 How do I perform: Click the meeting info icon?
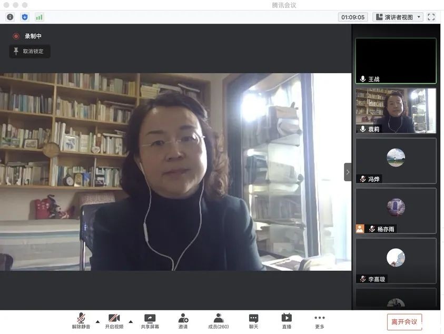[x=9, y=17]
